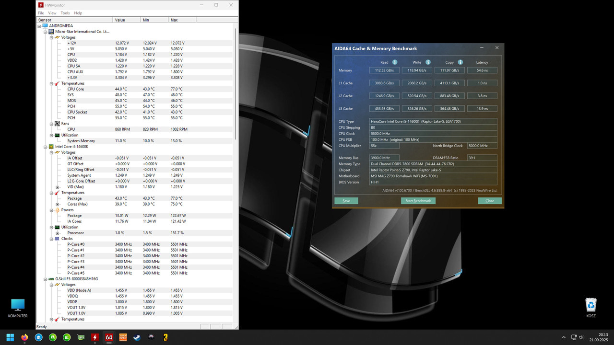The height and width of the screenshot is (345, 614).
Task: Click the Clocks icon in the sensor tree
Action: coord(57,239)
